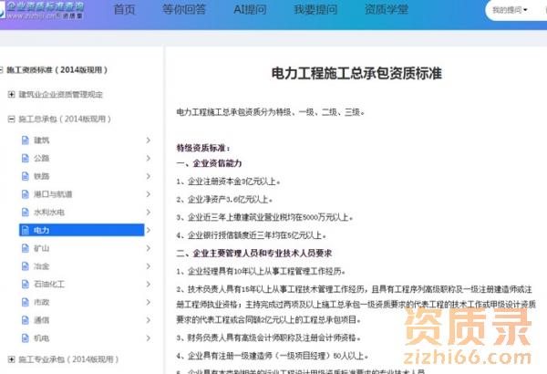Open the 我的提问 dropdown

[x=510, y=10]
